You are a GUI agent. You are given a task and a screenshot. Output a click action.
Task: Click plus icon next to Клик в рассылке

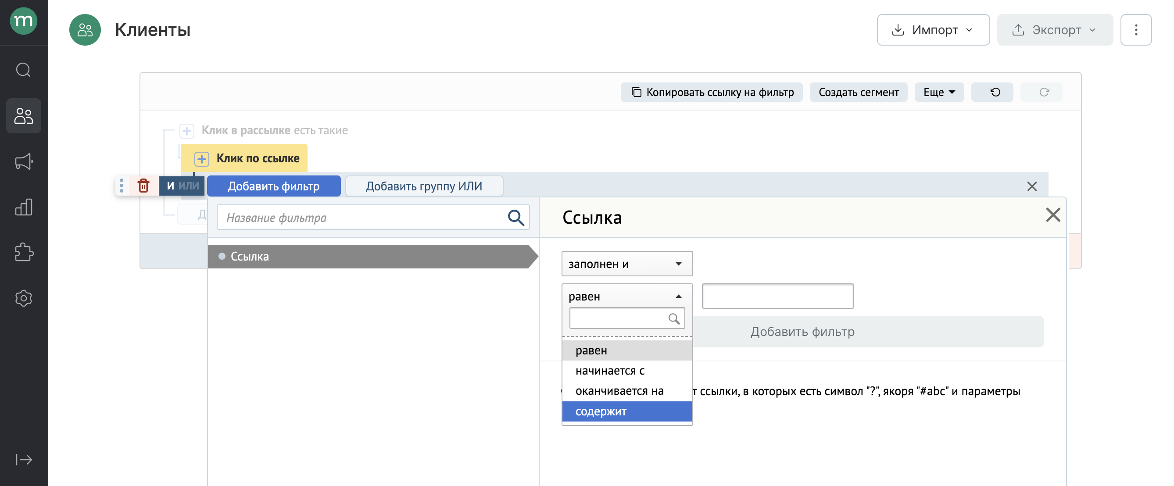[x=187, y=131]
